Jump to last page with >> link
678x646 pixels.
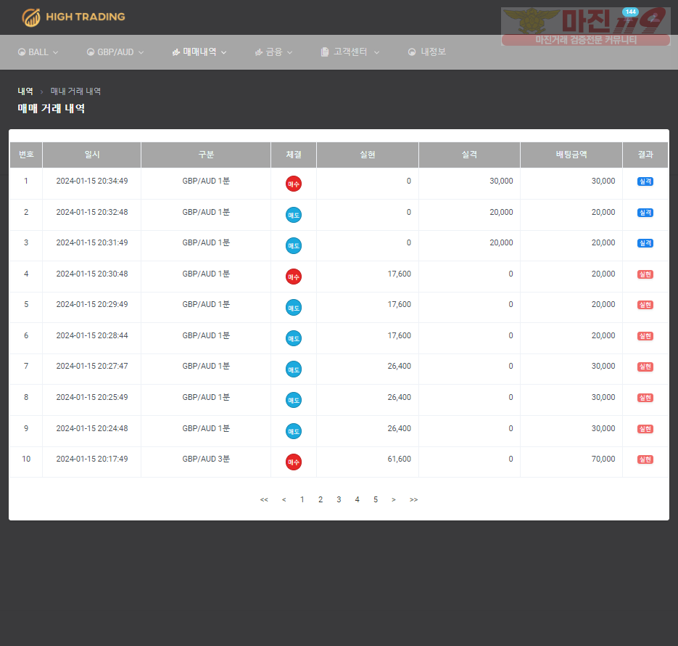[x=414, y=499]
